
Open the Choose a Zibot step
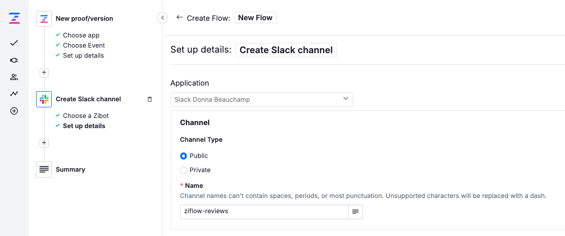click(x=86, y=115)
